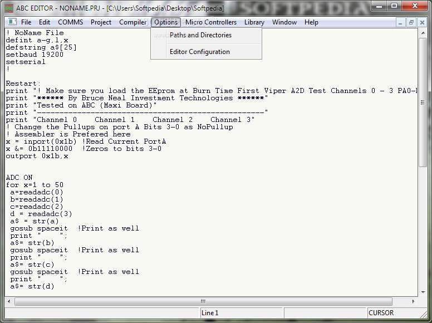
Task: Click the 'setbaud 19200' line
Action: (35, 55)
